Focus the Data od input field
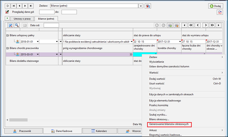The height and width of the screenshot is (137, 228). [x=51, y=25]
